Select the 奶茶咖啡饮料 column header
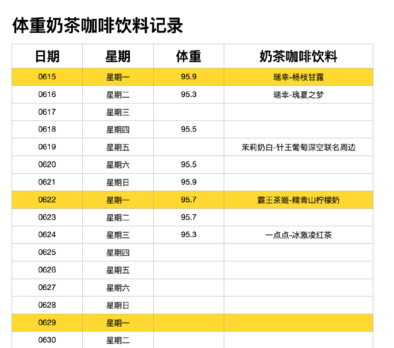Image resolution: width=394 pixels, height=348 pixels. [x=298, y=56]
